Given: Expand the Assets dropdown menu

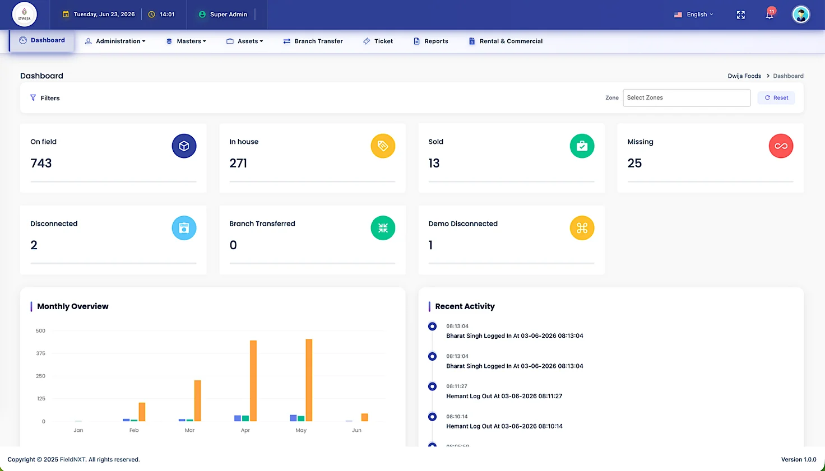Looking at the screenshot, I should 245,41.
